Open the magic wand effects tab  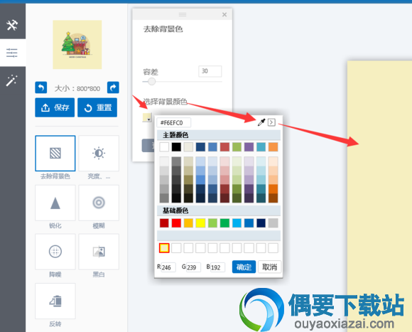pos(12,80)
